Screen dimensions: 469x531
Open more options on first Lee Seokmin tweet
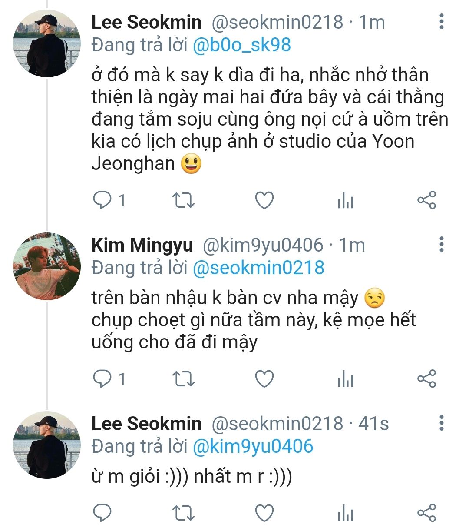point(441,22)
